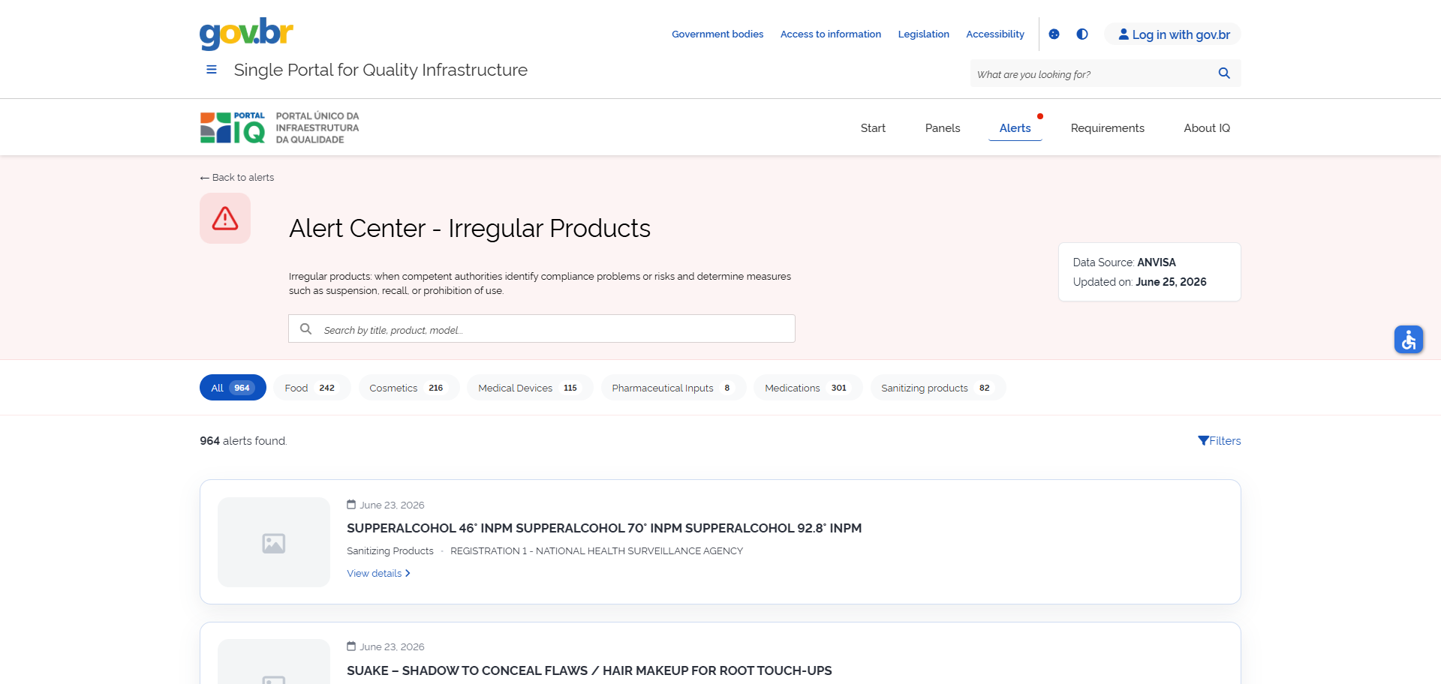Click the 'Data Source: ANVISA' text
Screen dimensions: 1441x684
tap(1124, 262)
